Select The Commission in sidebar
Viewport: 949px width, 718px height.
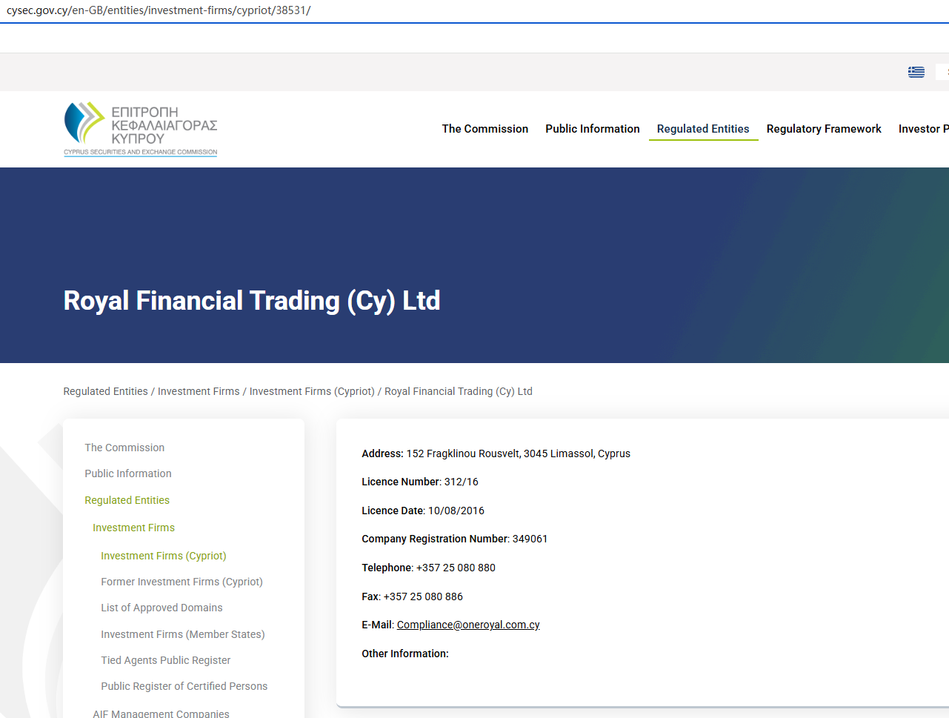point(124,448)
